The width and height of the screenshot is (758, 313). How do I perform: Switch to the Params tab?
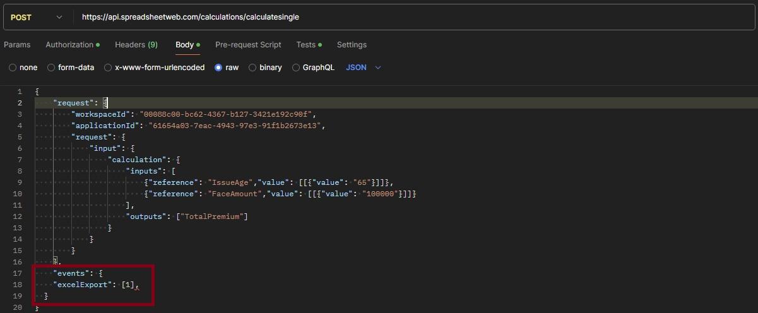(17, 45)
